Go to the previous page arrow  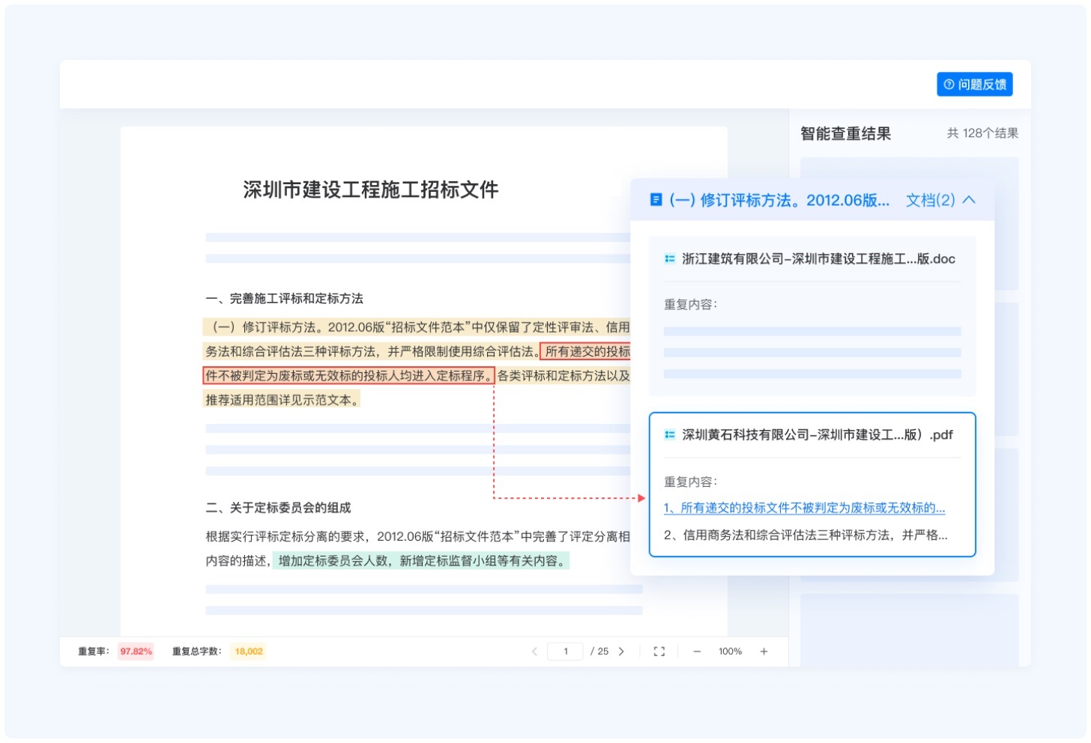point(534,652)
